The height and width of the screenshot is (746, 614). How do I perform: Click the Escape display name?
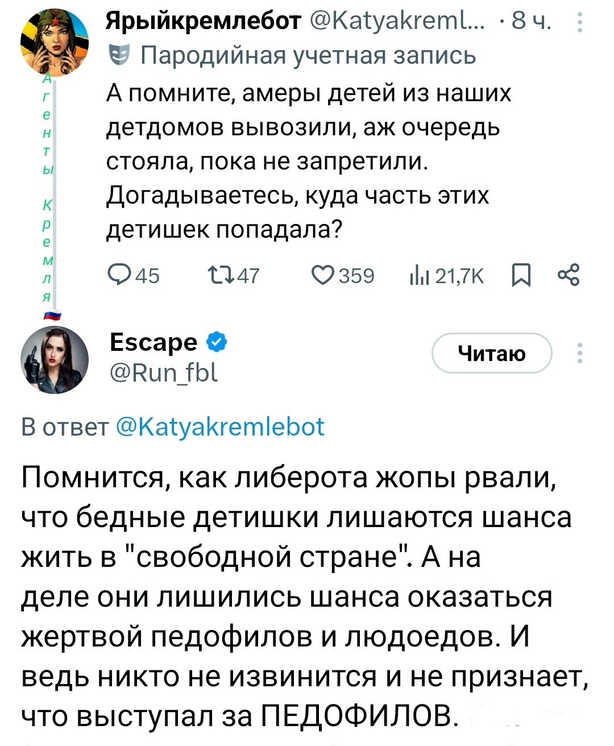153,342
